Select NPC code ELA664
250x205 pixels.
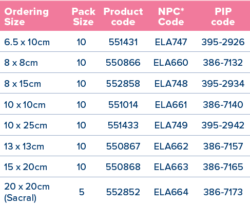tap(171, 192)
